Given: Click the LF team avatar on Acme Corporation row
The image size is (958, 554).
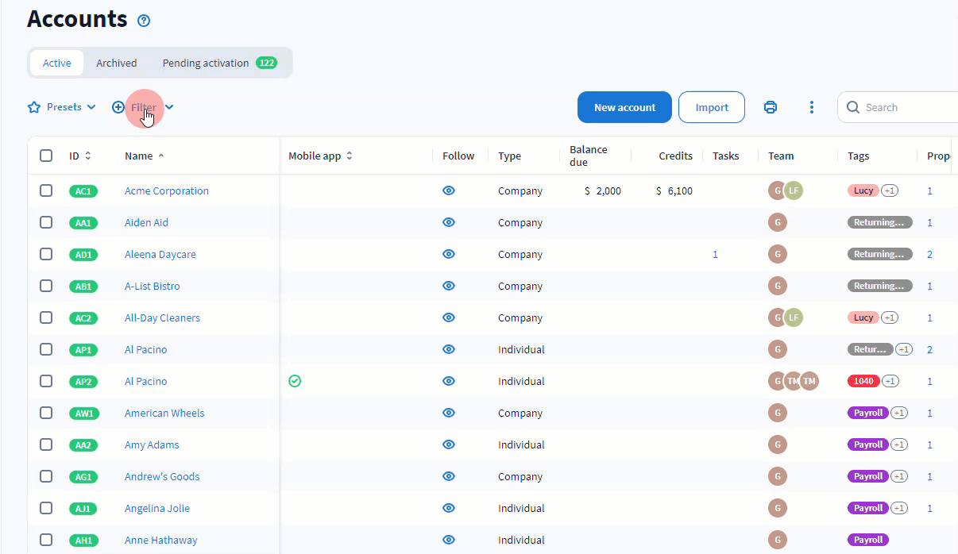Looking at the screenshot, I should pos(794,190).
